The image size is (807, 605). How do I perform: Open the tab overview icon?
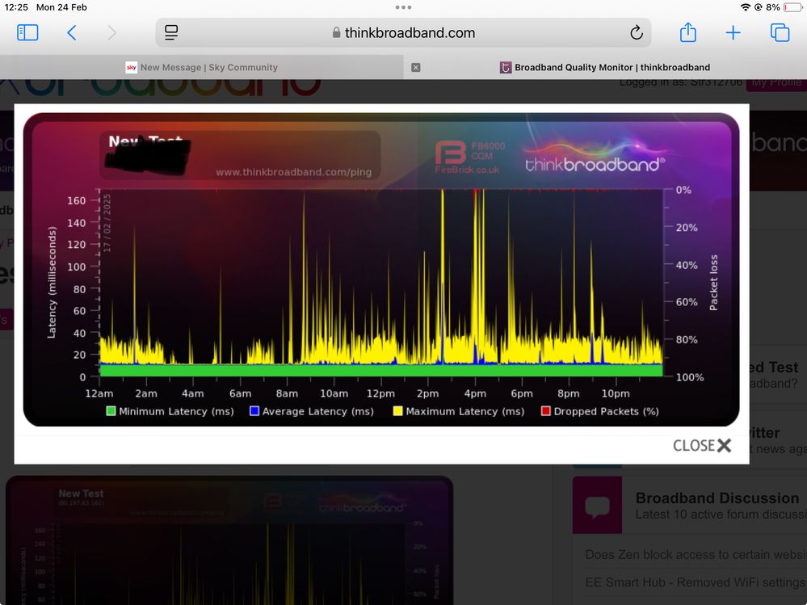click(780, 32)
